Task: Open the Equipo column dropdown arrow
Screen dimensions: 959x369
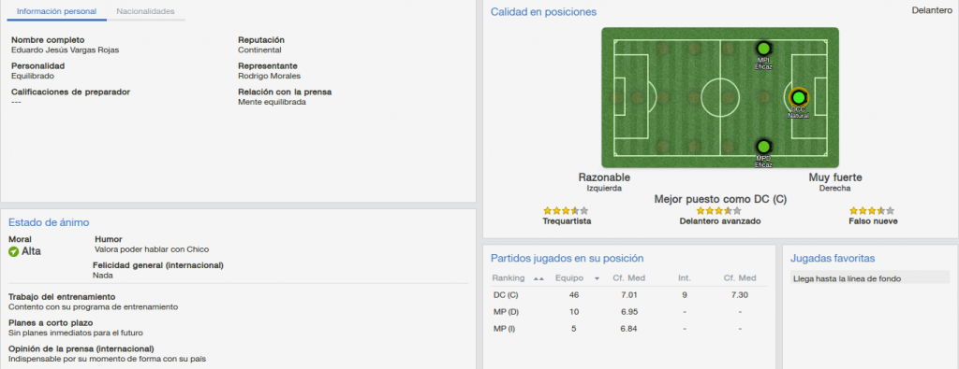Action: pyautogui.click(x=597, y=278)
